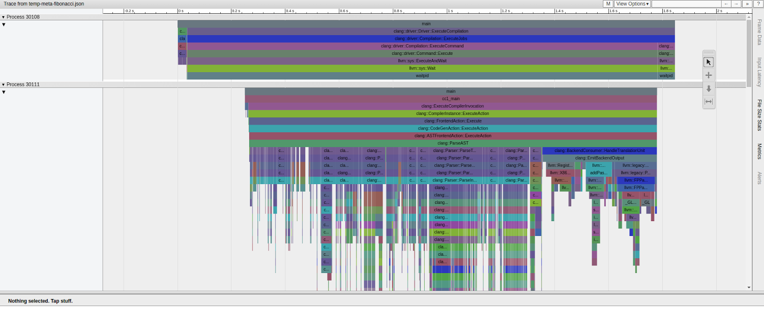Select the wide waitpid slice

422,76
